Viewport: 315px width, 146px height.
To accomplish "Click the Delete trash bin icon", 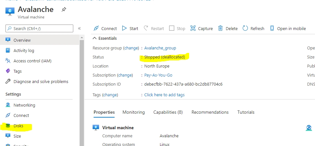I will pyautogui.click(x=220, y=28).
